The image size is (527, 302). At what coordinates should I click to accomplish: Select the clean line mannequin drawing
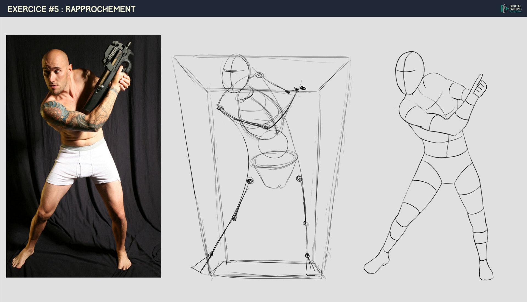point(428,166)
